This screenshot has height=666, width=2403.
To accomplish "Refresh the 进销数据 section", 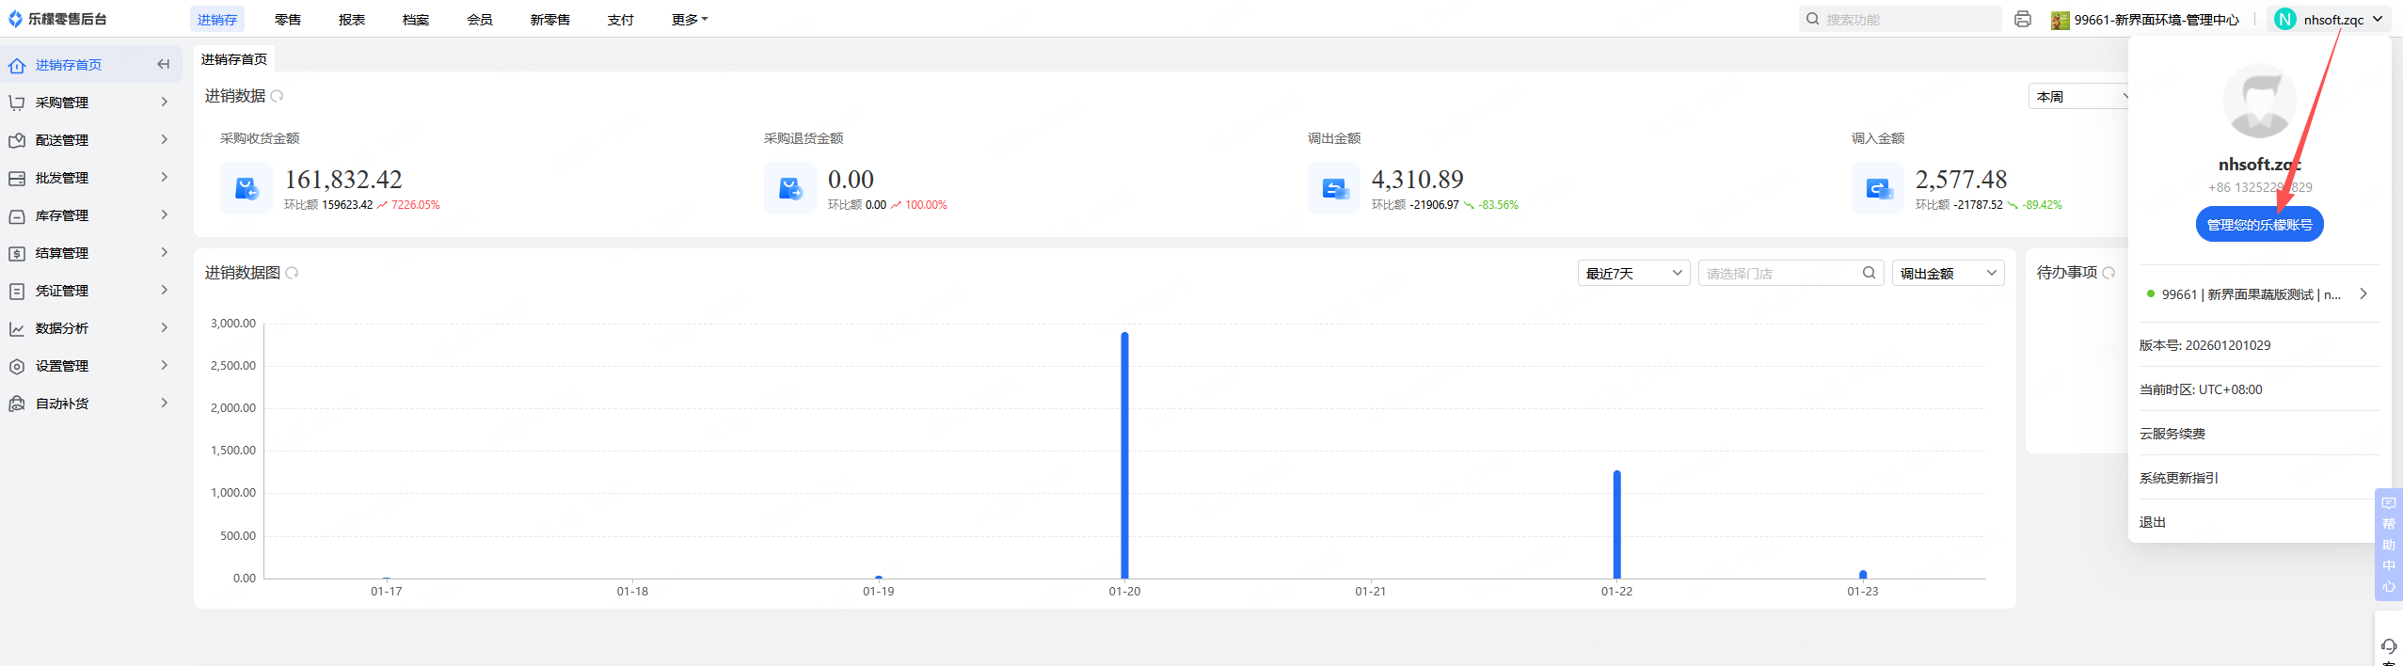I will [x=278, y=96].
